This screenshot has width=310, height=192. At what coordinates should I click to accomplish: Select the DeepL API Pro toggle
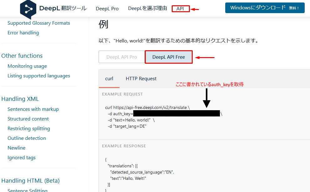click(x=122, y=57)
